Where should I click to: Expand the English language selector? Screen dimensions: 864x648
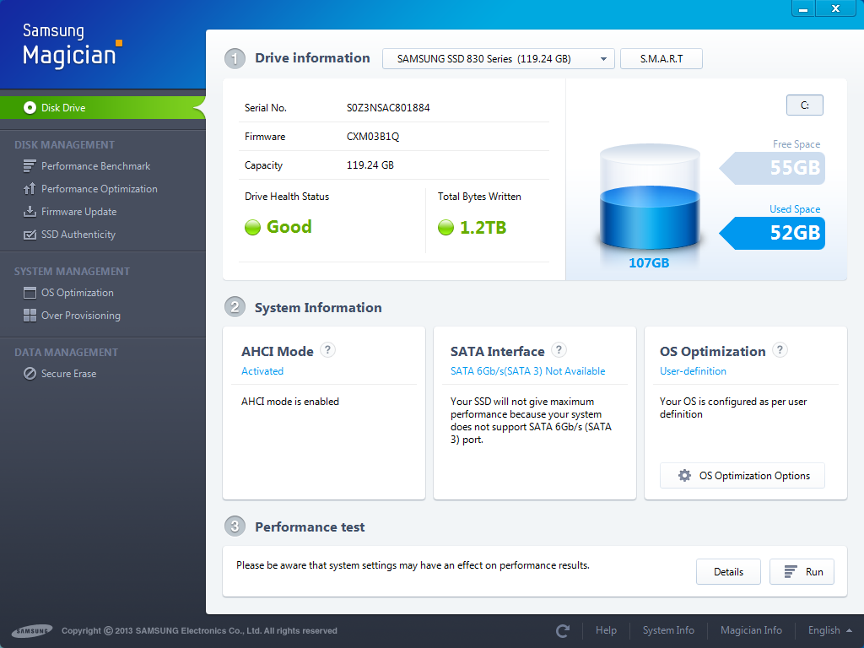pos(830,630)
